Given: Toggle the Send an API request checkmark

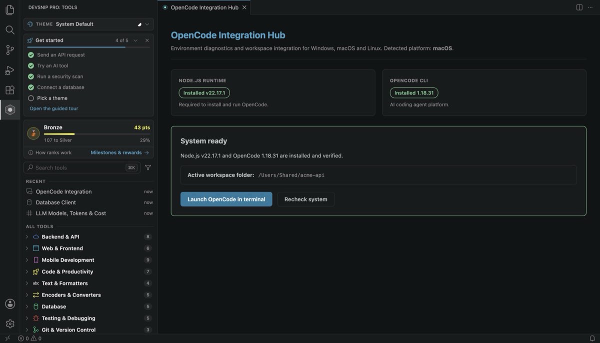Looking at the screenshot, I should [x=31, y=55].
